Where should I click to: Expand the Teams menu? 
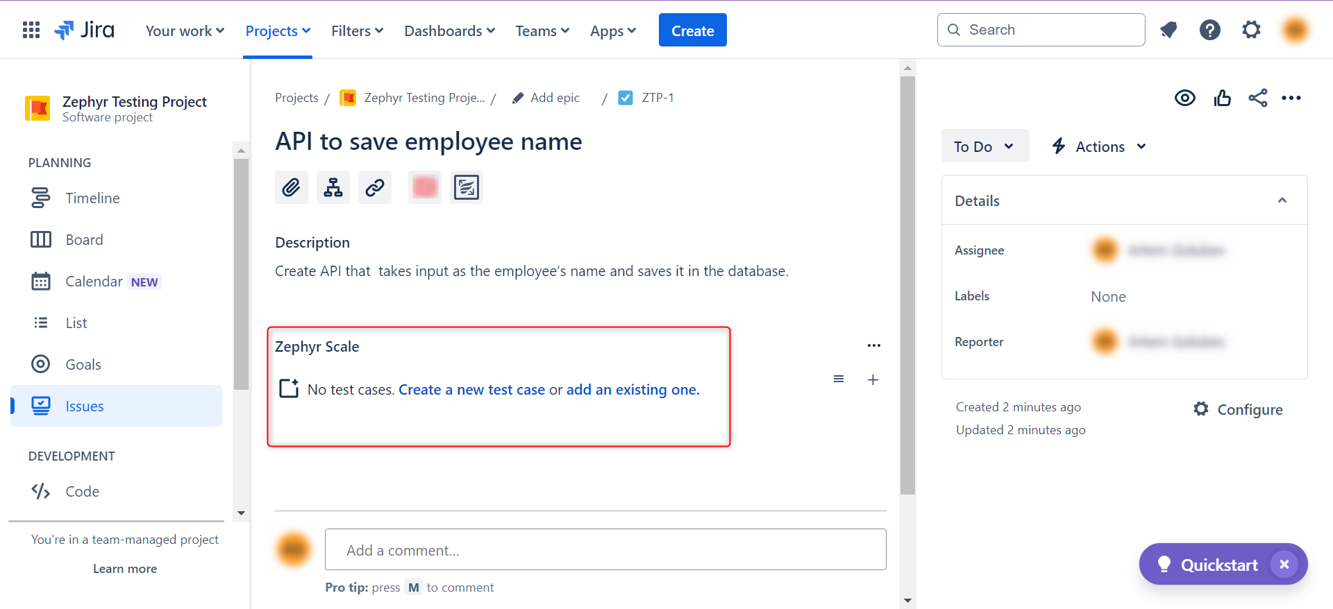(x=542, y=31)
